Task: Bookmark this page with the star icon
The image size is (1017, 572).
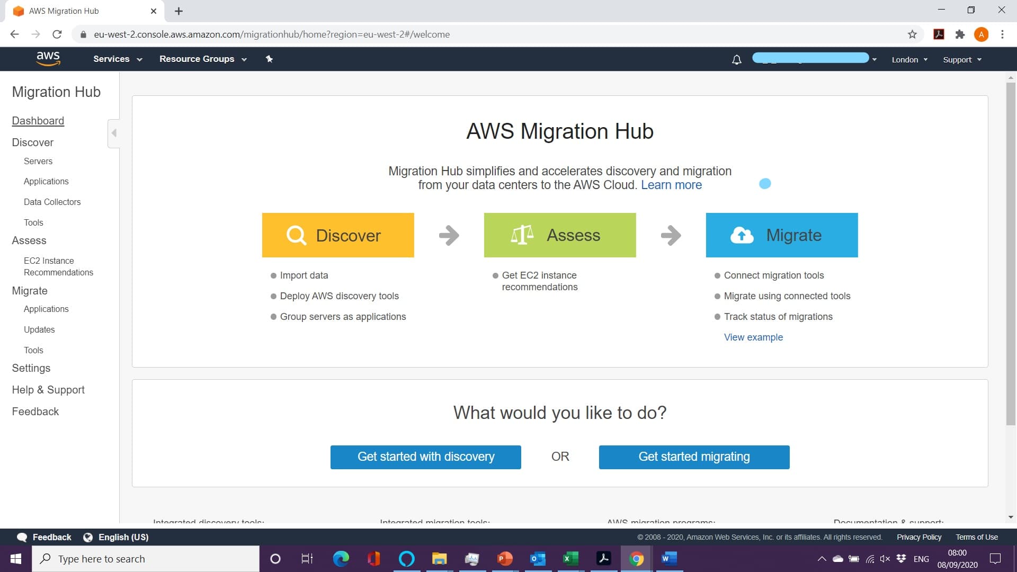Action: point(913,34)
